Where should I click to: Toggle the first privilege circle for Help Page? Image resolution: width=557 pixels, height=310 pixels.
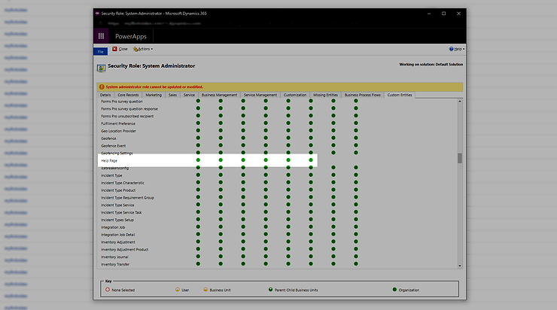198,160
